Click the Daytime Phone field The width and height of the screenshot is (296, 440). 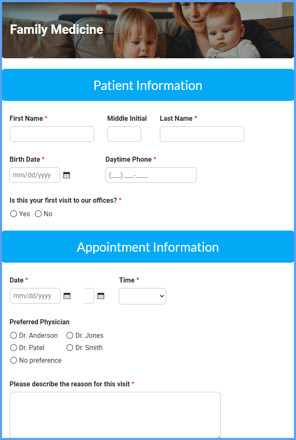(x=151, y=175)
